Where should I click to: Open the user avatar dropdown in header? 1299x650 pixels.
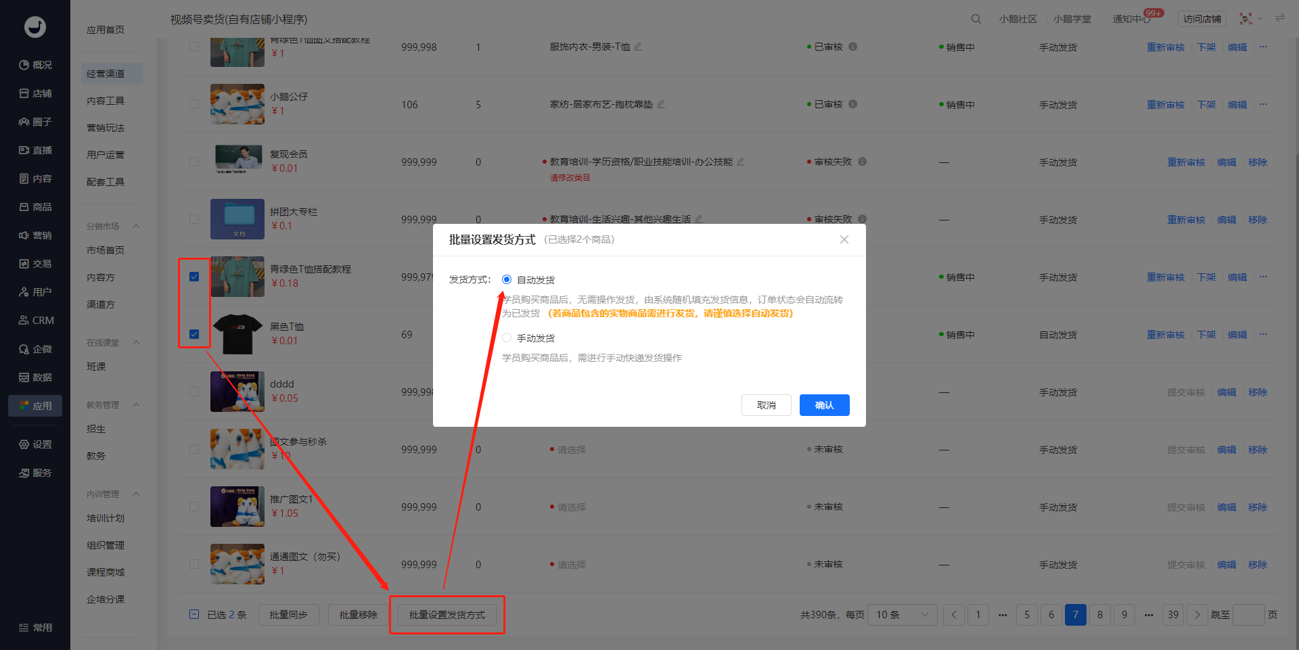click(x=1250, y=19)
